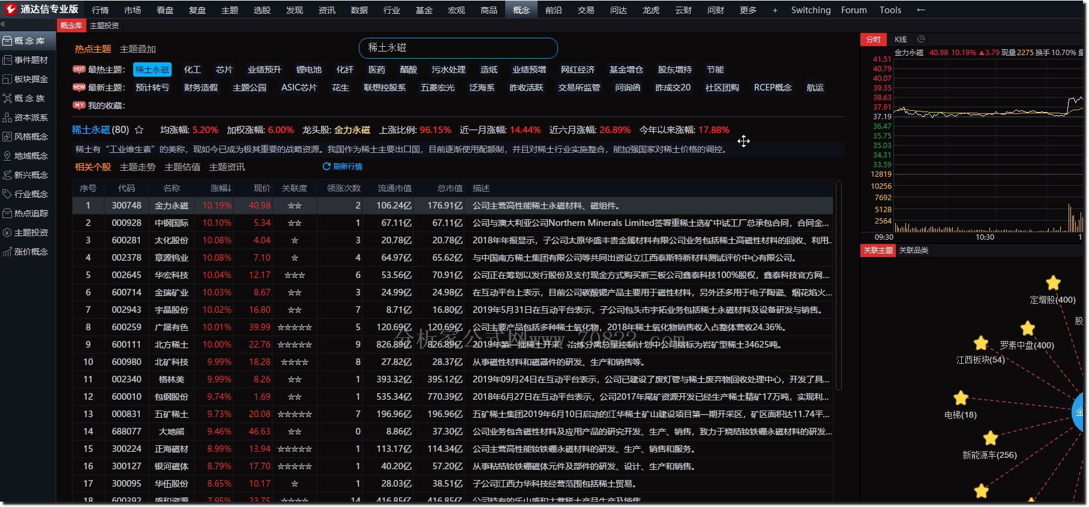Image resolution: width=1089 pixels, height=507 pixels.
Task: Click the plus icon in the top menu
Action: 775,10
